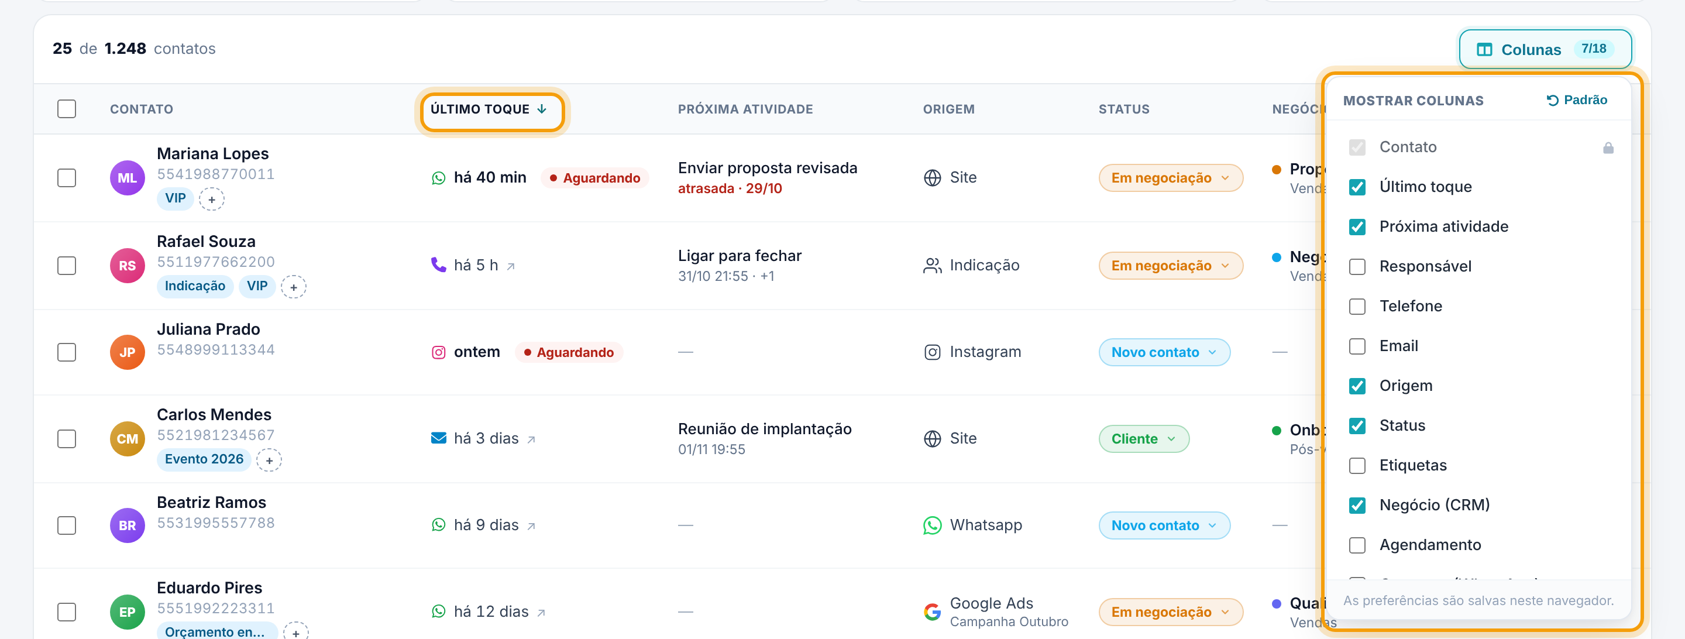The width and height of the screenshot is (1685, 639).
Task: Select Juliana Prado row checkbox
Action: [x=67, y=352]
